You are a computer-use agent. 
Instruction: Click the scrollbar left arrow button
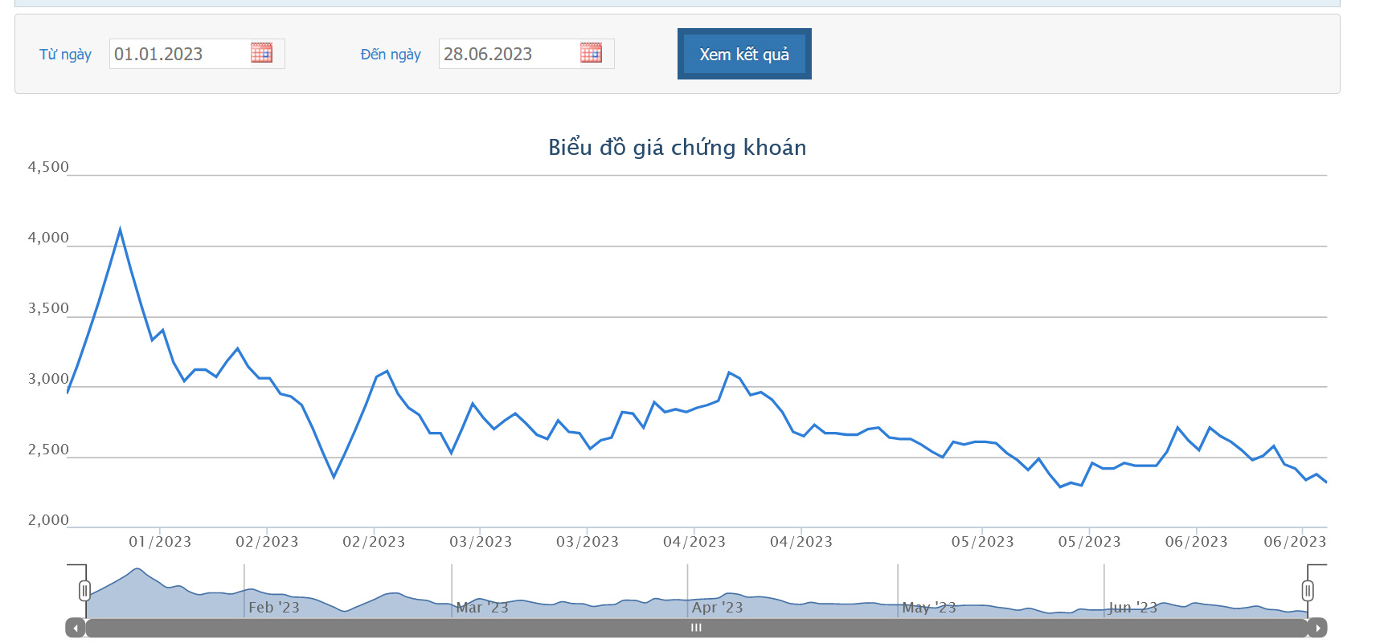point(76,628)
